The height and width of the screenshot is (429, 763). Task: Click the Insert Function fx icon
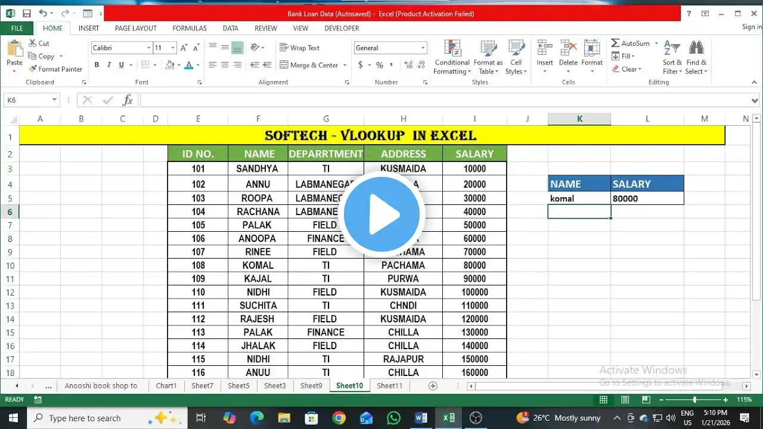click(x=128, y=100)
